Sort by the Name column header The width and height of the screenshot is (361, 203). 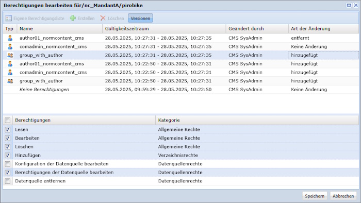(60, 29)
